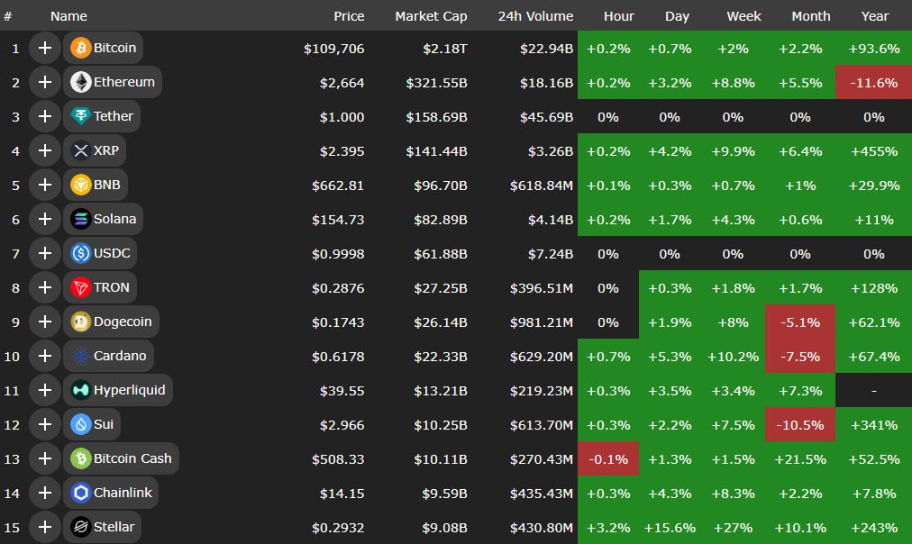Screen dimensions: 912x544
Task: Select the Year column header
Action: click(874, 16)
